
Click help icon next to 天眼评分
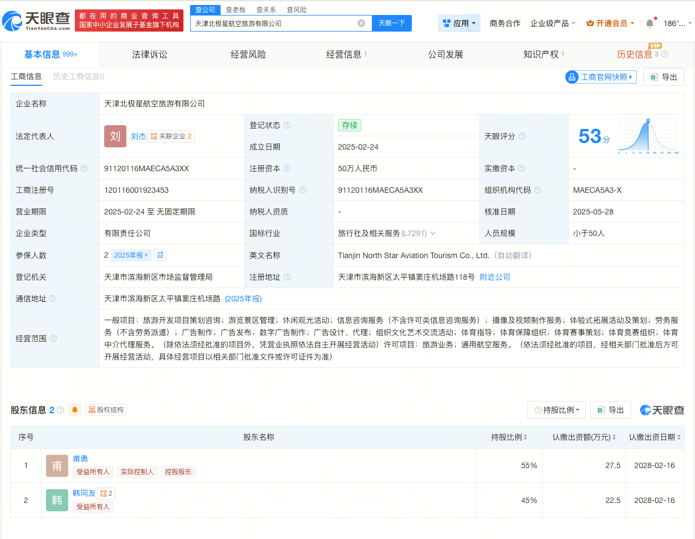[x=522, y=136]
